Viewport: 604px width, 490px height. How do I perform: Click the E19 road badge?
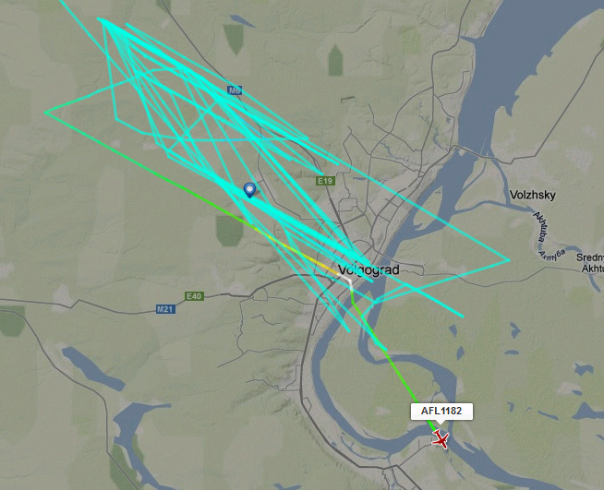pos(325,181)
